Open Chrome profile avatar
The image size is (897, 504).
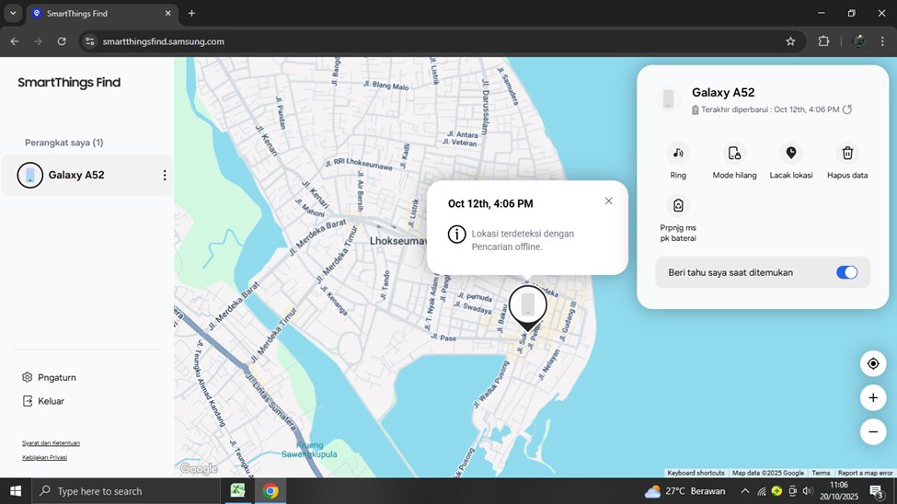click(858, 41)
